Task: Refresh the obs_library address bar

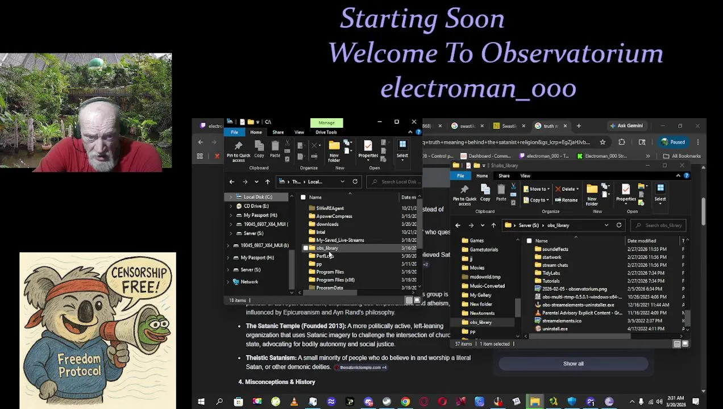Action: click(619, 226)
